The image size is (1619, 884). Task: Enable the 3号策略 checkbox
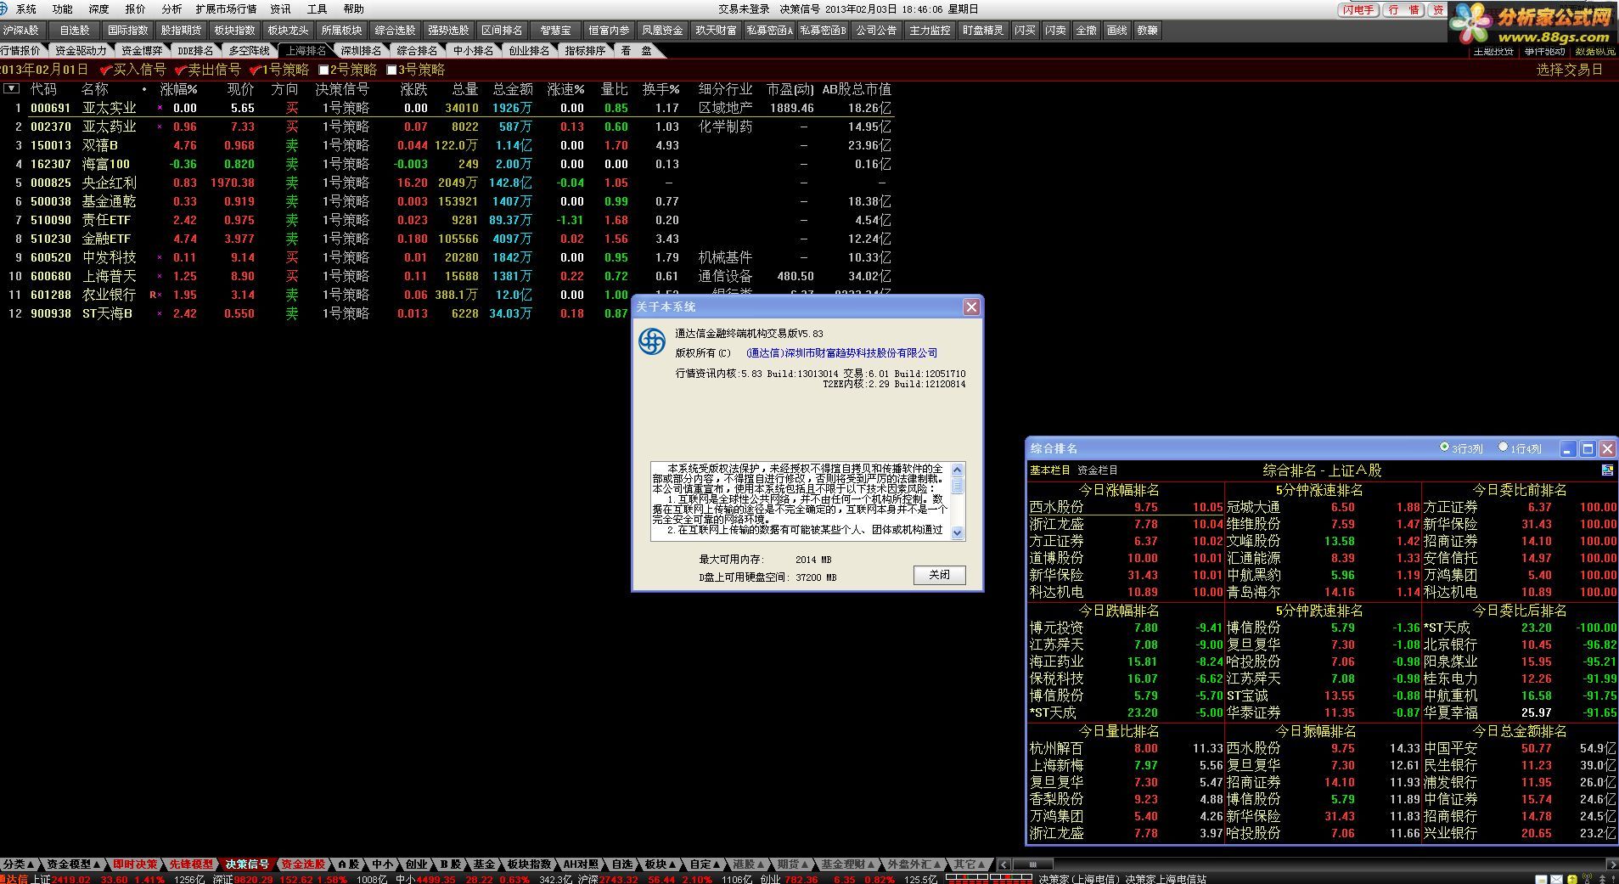[x=391, y=70]
